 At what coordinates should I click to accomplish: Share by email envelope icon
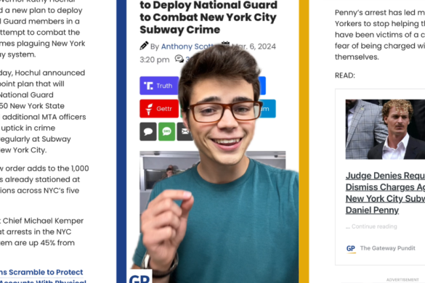[x=185, y=131]
